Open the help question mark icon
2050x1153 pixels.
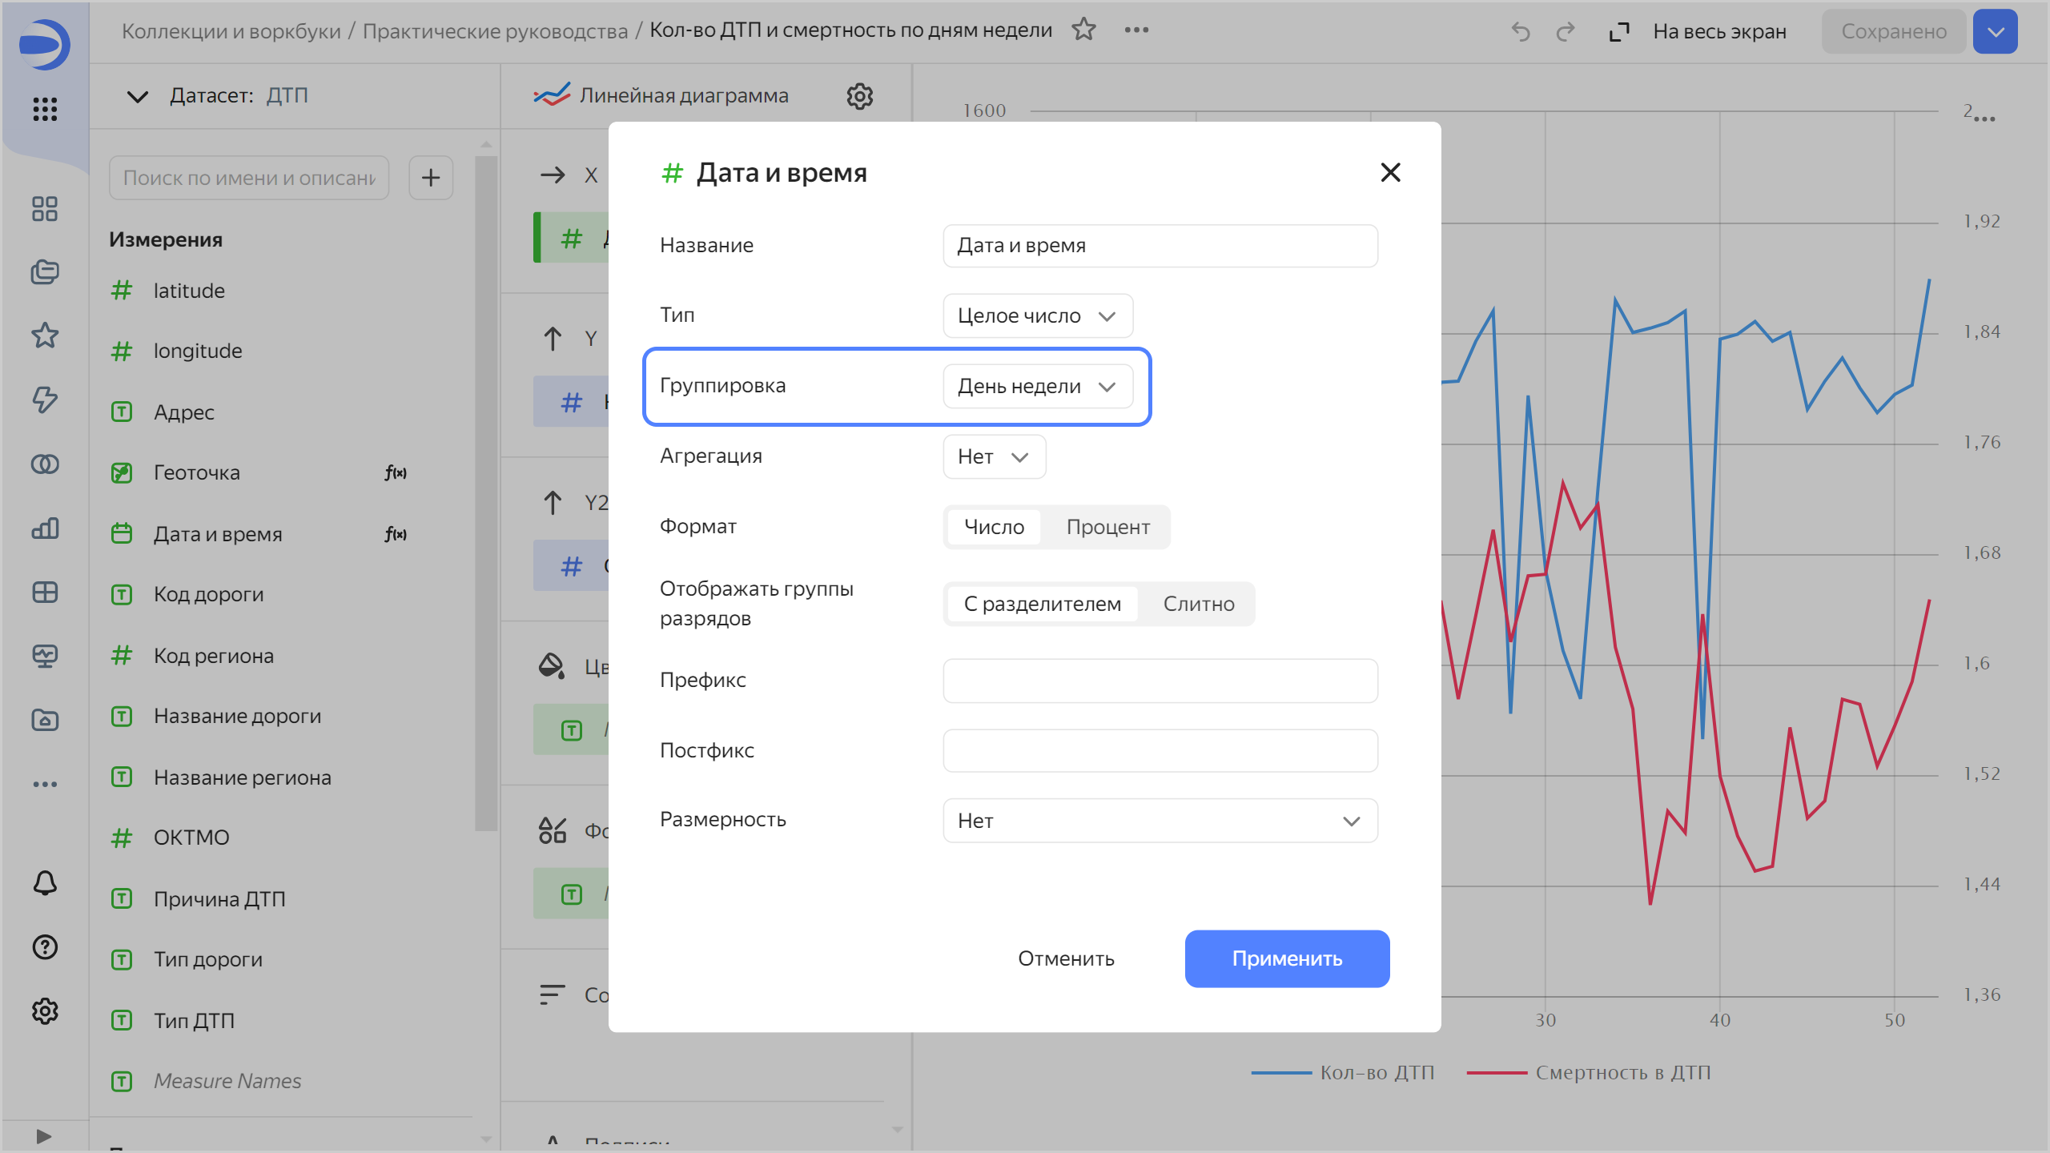(45, 946)
